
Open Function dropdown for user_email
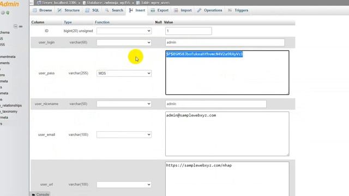coord(124,134)
